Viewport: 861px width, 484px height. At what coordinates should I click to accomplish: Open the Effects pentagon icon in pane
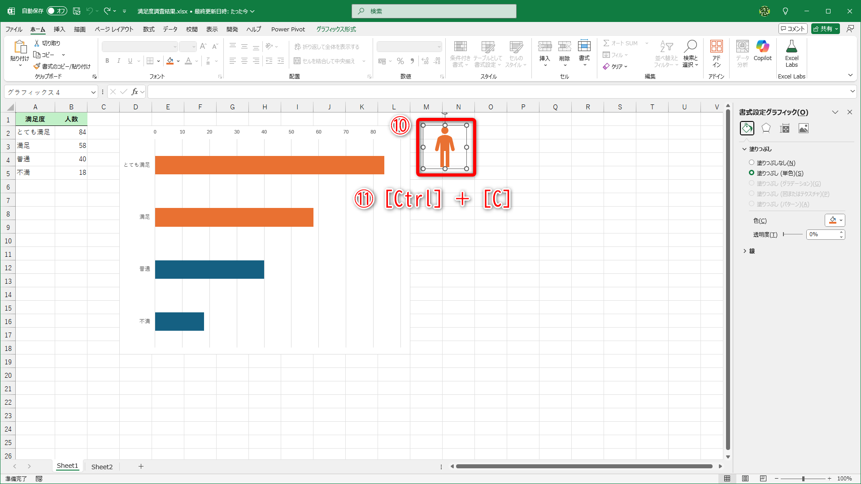tap(766, 129)
